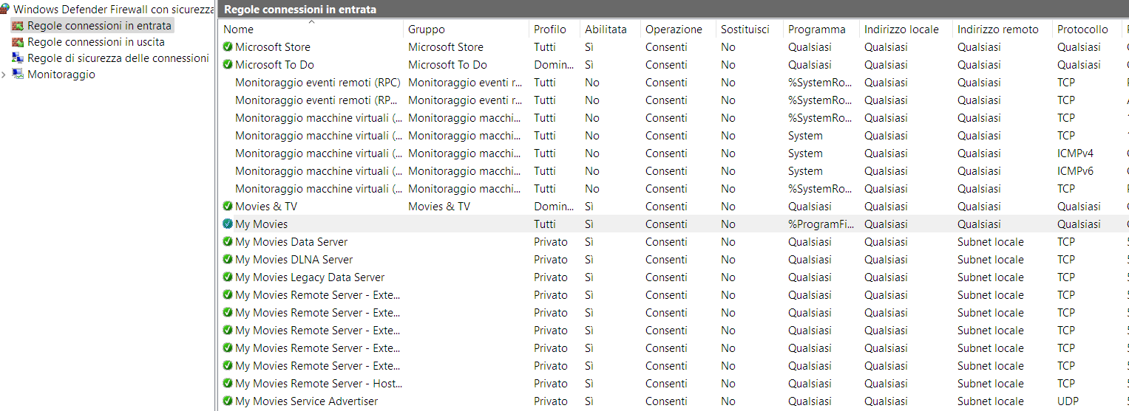Click green check icon of Microsoft Store rule
The width and height of the screenshot is (1129, 411).
click(x=228, y=47)
